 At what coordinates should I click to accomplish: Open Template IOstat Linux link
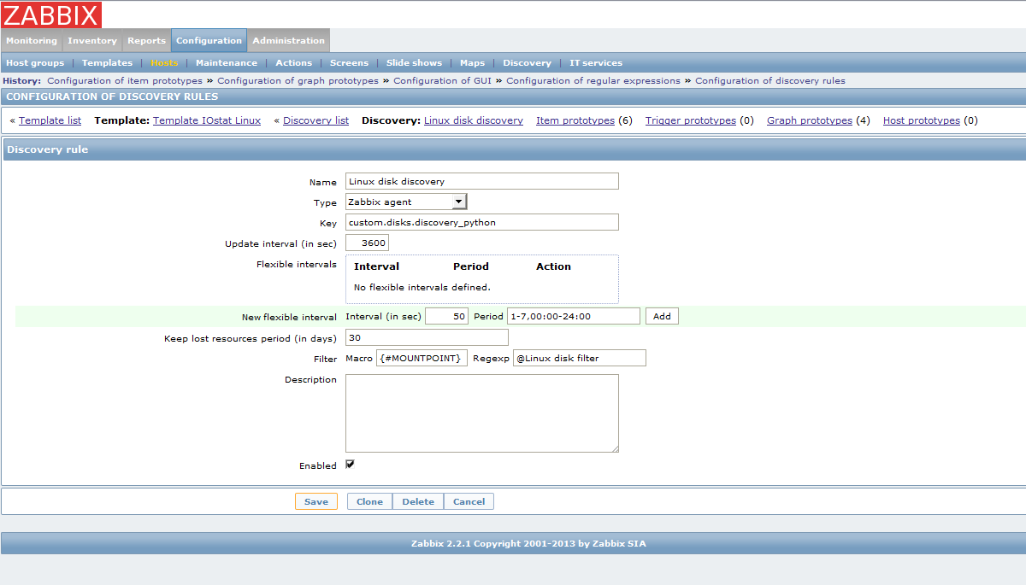click(207, 120)
